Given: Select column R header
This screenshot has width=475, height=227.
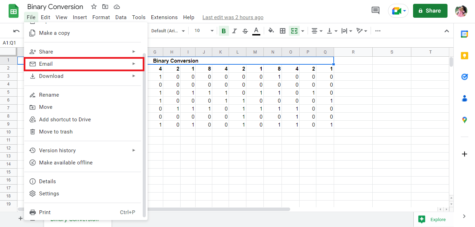Looking at the screenshot, I should [x=353, y=52].
